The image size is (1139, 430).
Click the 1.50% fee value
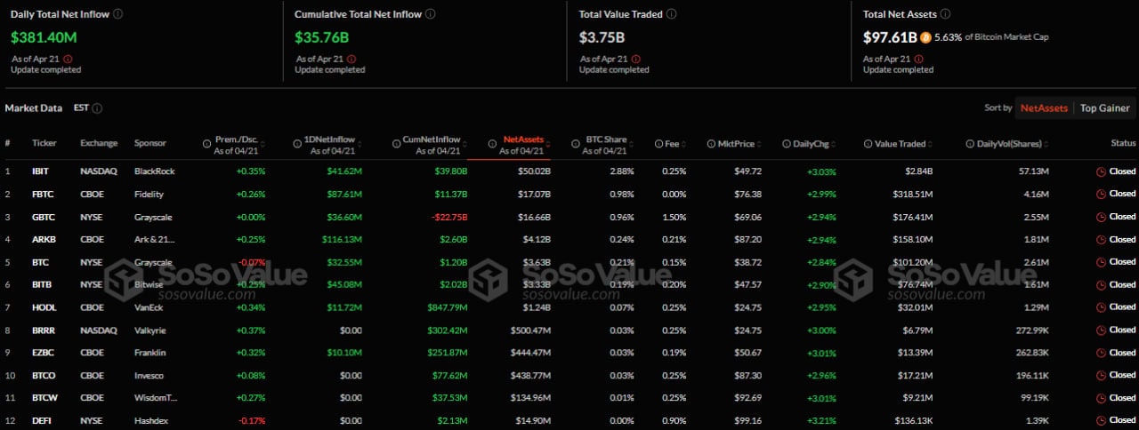click(x=674, y=217)
